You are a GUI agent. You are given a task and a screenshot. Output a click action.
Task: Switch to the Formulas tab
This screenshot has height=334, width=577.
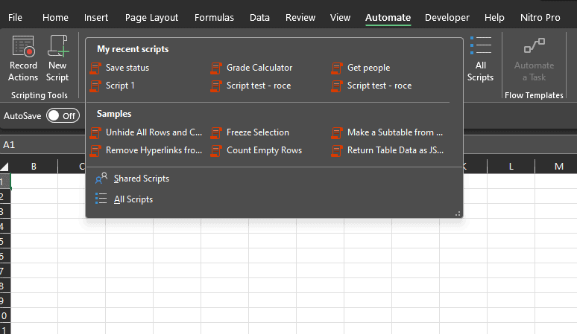coord(214,17)
